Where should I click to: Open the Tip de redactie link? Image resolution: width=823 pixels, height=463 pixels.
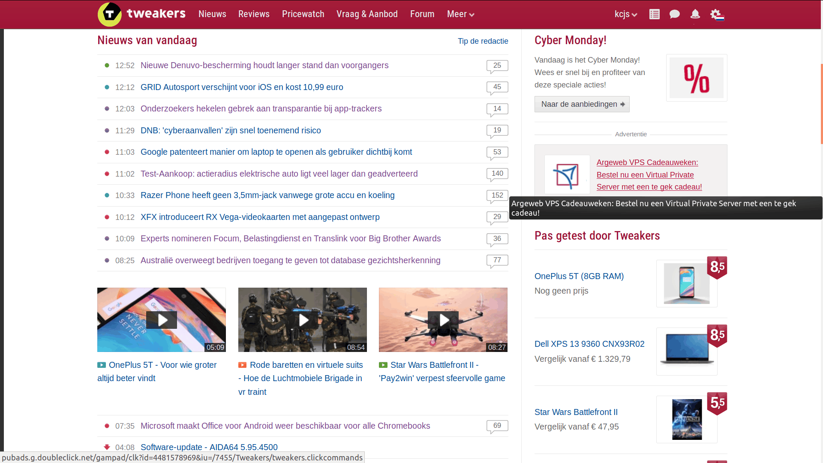coord(483,41)
